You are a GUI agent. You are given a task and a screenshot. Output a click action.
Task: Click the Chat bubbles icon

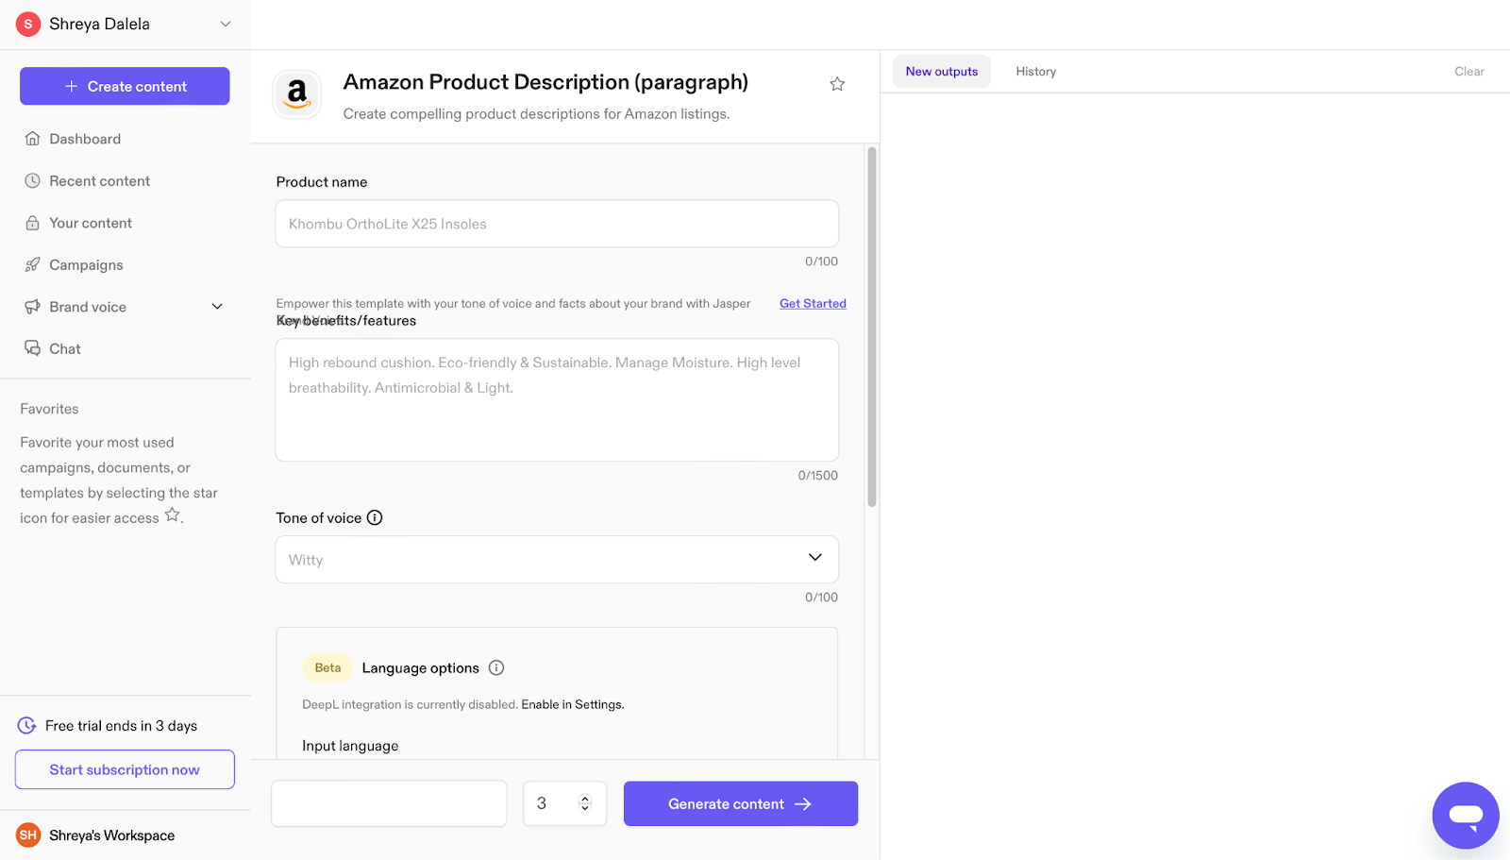pos(32,348)
